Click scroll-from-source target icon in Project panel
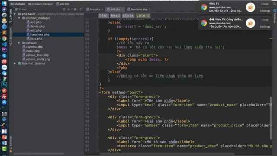The image size is (277, 156). 64,9
